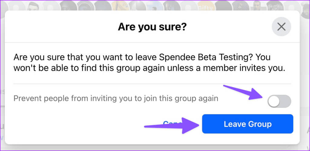
Task: Enable prevent people from inviting you toggle
Action: click(x=279, y=101)
